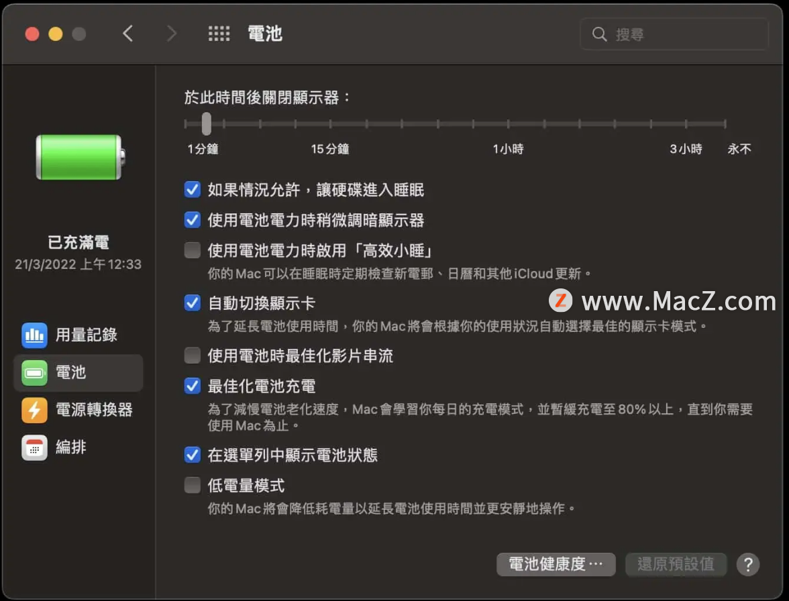This screenshot has width=789, height=601.
Task: Enable 使用電池時最佳化影片串流 checkbox
Action: click(192, 356)
